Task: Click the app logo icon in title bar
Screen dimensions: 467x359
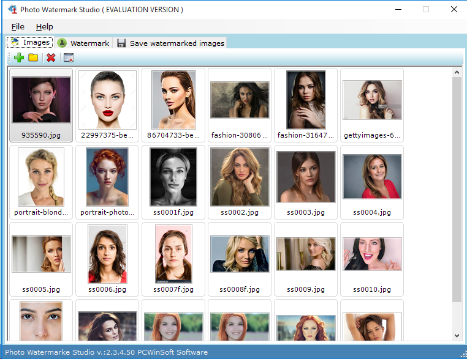Action: (12, 10)
